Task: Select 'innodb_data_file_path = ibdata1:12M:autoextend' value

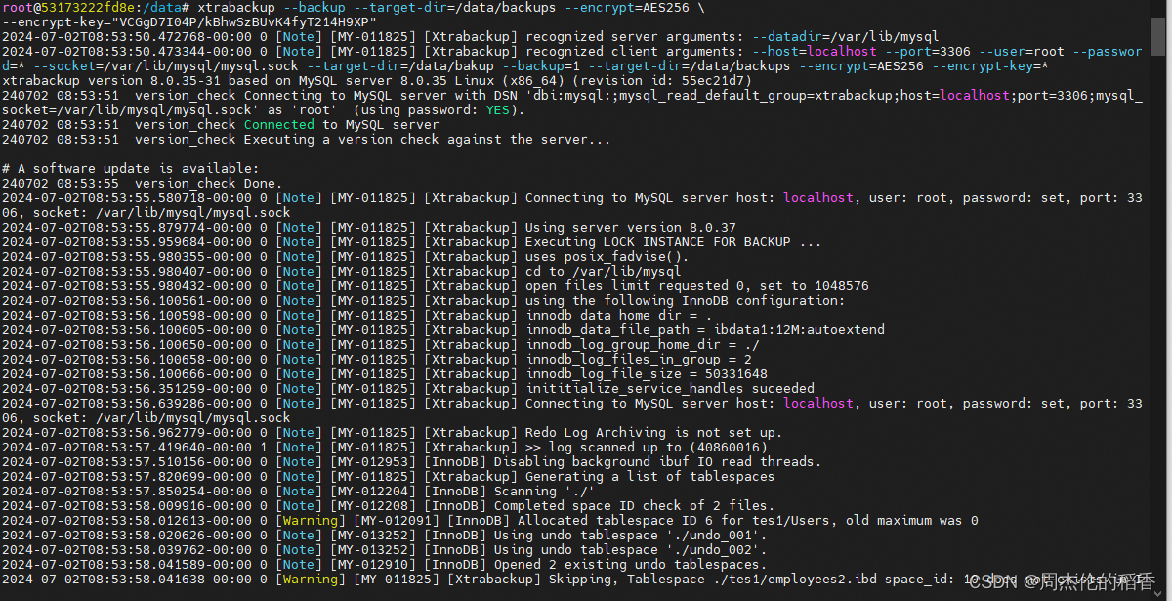Action: [x=705, y=329]
